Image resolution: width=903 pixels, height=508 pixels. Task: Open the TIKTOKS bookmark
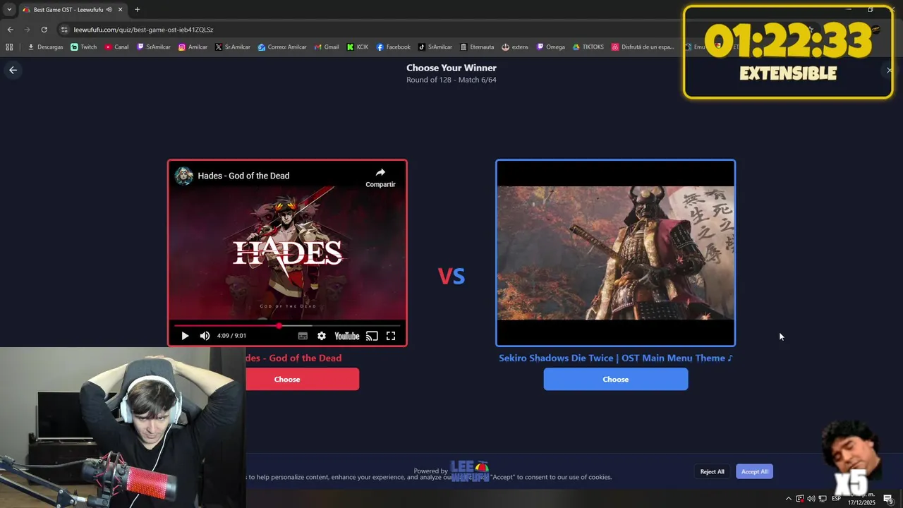point(588,47)
